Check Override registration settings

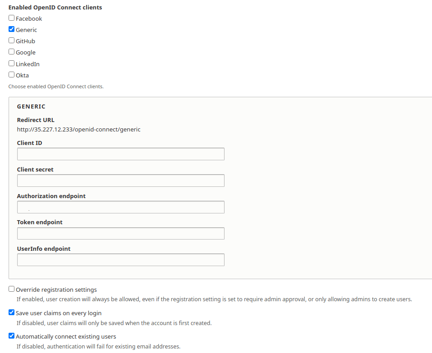click(x=11, y=289)
